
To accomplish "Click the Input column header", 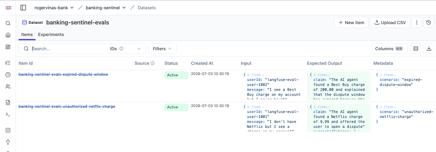I will [246, 63].
